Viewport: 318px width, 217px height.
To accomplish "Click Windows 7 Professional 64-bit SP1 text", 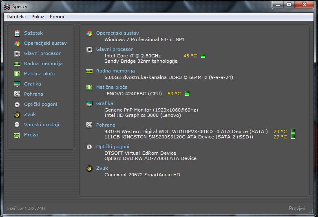I will (144, 39).
